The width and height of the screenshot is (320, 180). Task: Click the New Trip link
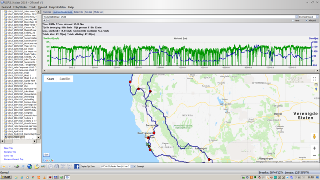point(8,148)
